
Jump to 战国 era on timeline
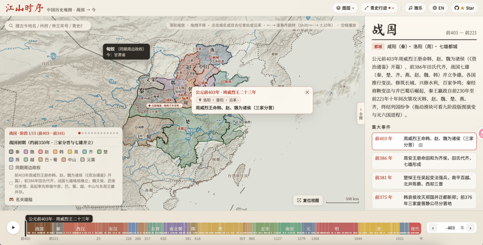click(39, 229)
